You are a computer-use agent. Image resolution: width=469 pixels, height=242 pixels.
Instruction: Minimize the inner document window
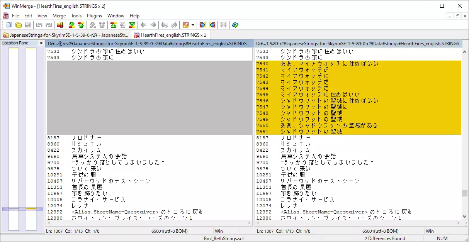point(450,16)
